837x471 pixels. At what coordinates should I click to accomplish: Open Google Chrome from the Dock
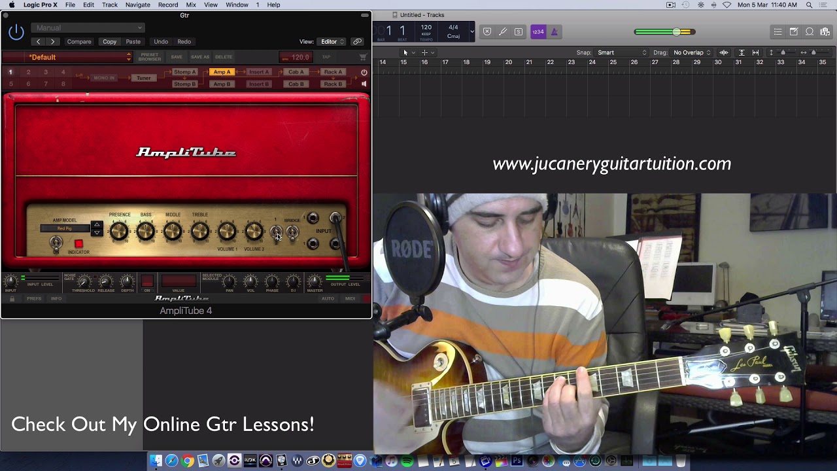187,461
